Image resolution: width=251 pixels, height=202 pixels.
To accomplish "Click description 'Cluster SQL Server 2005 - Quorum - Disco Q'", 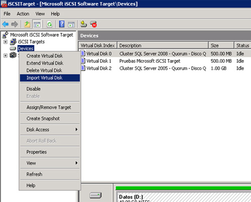I will point(163,68).
